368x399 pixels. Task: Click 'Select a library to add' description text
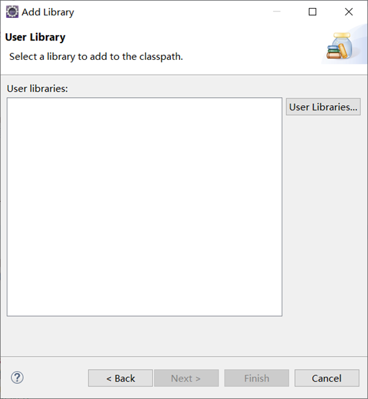[x=96, y=57]
